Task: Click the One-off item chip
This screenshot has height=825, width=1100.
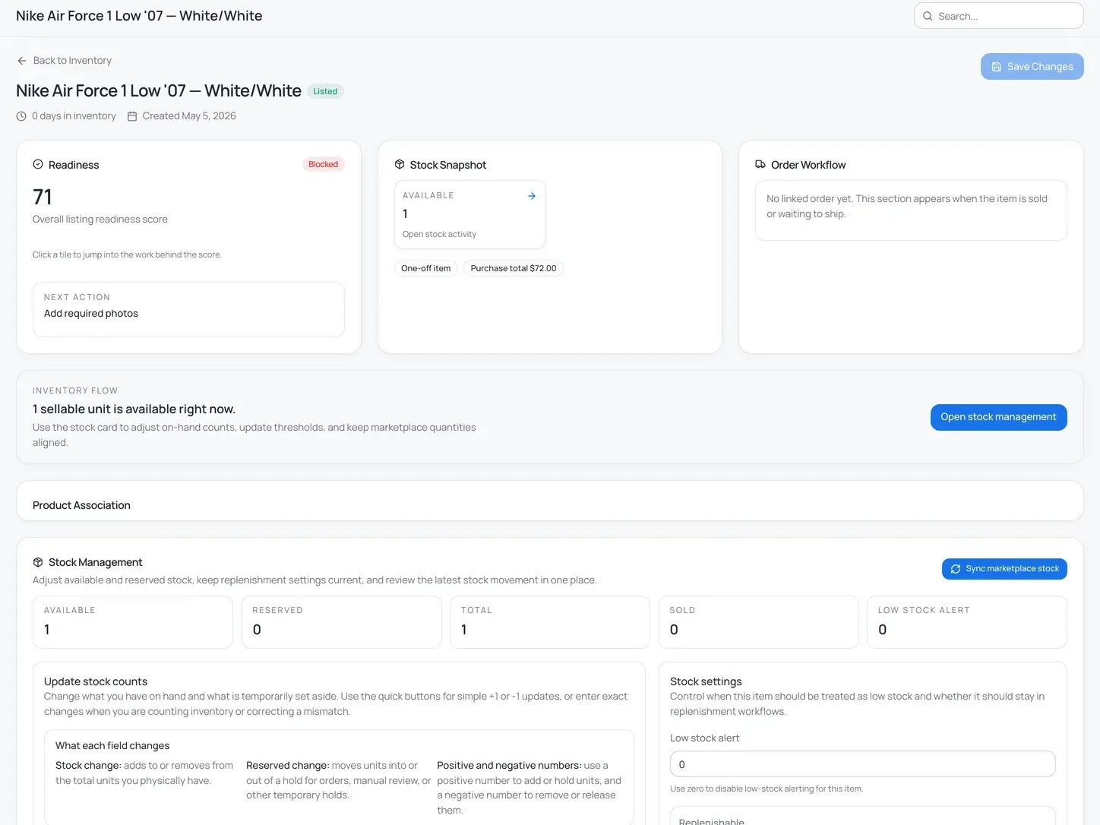Action: pyautogui.click(x=425, y=268)
